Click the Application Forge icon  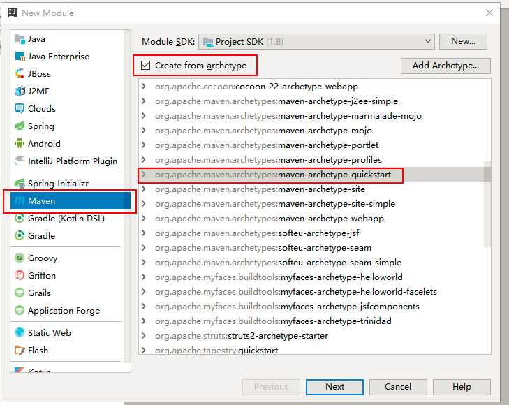point(20,310)
